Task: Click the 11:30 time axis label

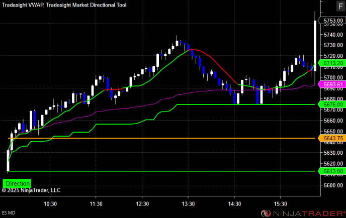Action: click(x=96, y=204)
